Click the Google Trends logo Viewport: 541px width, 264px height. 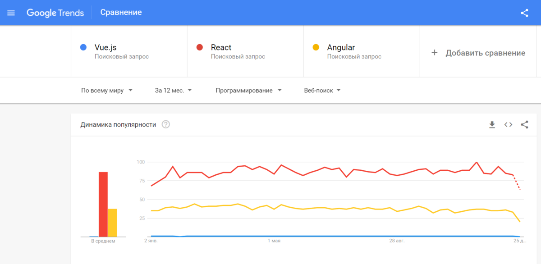(55, 13)
